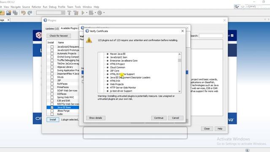Open the Run Project dropdown arrow
Viewport: 270px width, 152px height.
[x=86, y=13]
